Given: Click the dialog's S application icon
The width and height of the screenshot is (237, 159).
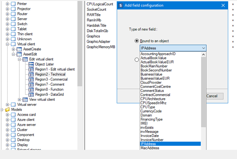Looking at the screenshot, I should tap(120, 5).
